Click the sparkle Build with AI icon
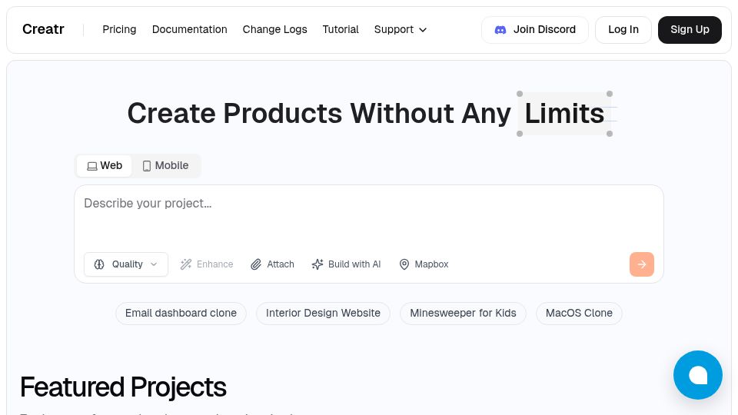The image size is (738, 415). [317, 264]
